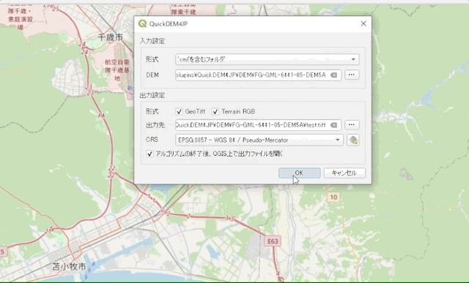Screen dimensions: 469x283
Task: Close the QuickDEM4JP dialog
Action: click(363, 23)
